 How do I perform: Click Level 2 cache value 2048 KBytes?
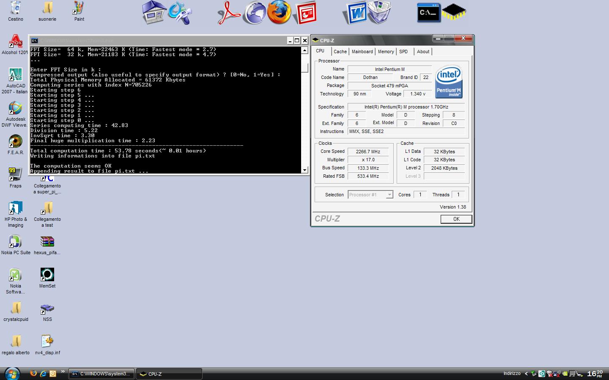point(444,168)
